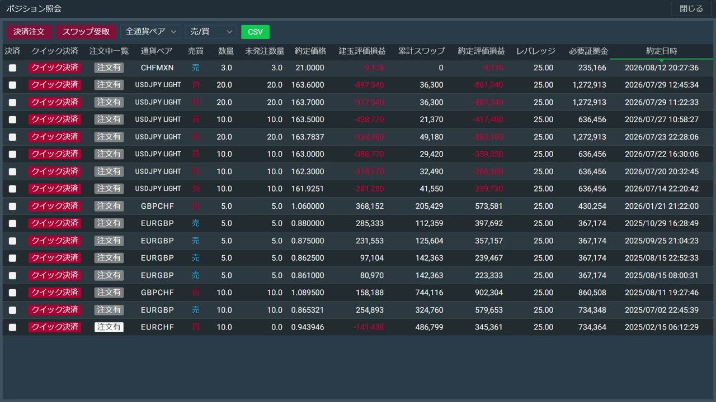Click the 決済注文 button
This screenshot has width=716, height=402.
tap(29, 32)
